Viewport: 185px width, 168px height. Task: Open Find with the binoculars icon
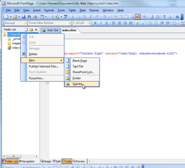tap(29, 17)
